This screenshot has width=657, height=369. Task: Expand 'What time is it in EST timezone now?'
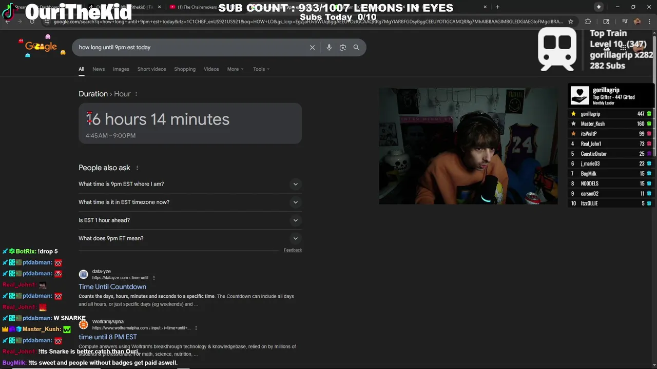(190, 202)
